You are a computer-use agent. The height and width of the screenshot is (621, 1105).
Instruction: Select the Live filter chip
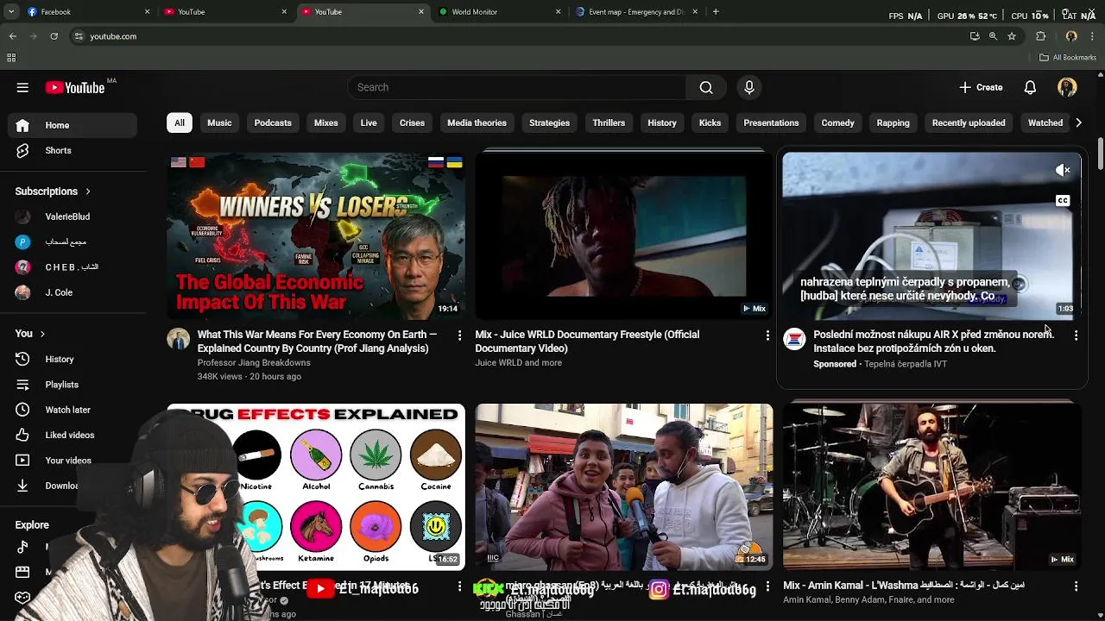point(369,122)
